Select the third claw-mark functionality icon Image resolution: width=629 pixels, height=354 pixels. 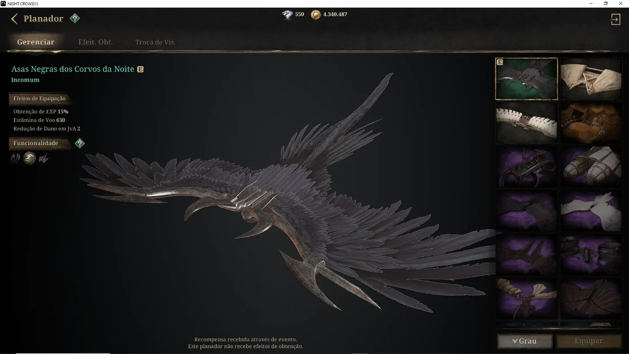44,158
